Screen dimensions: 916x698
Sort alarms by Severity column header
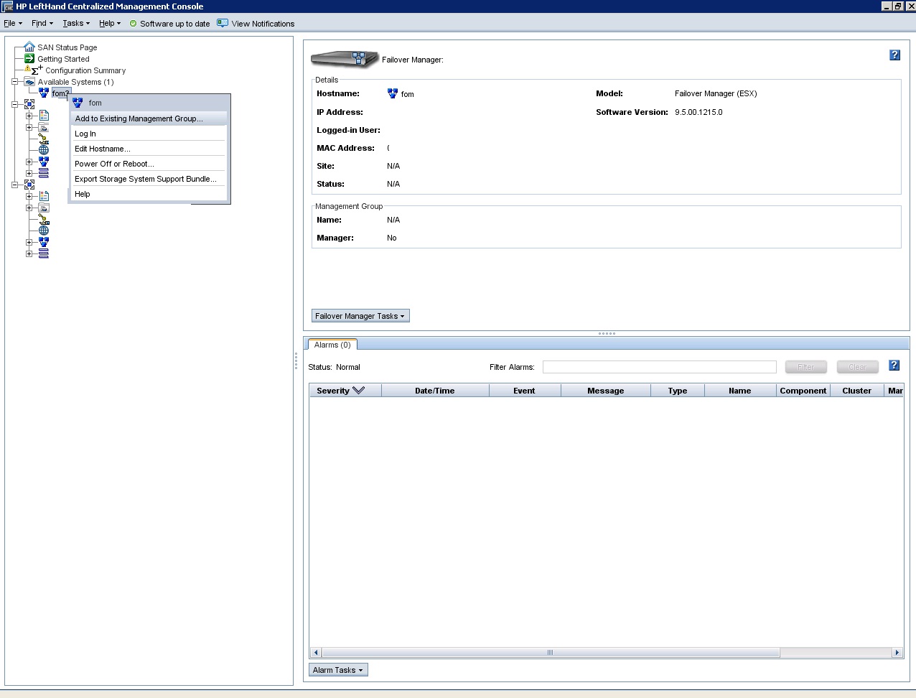click(345, 391)
